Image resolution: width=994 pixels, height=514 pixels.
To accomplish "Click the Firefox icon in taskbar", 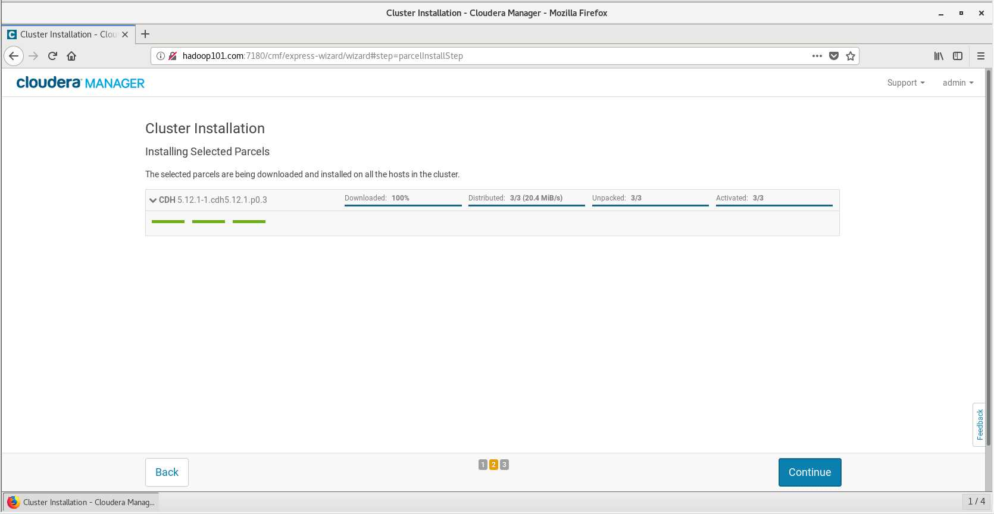I will tap(13, 502).
